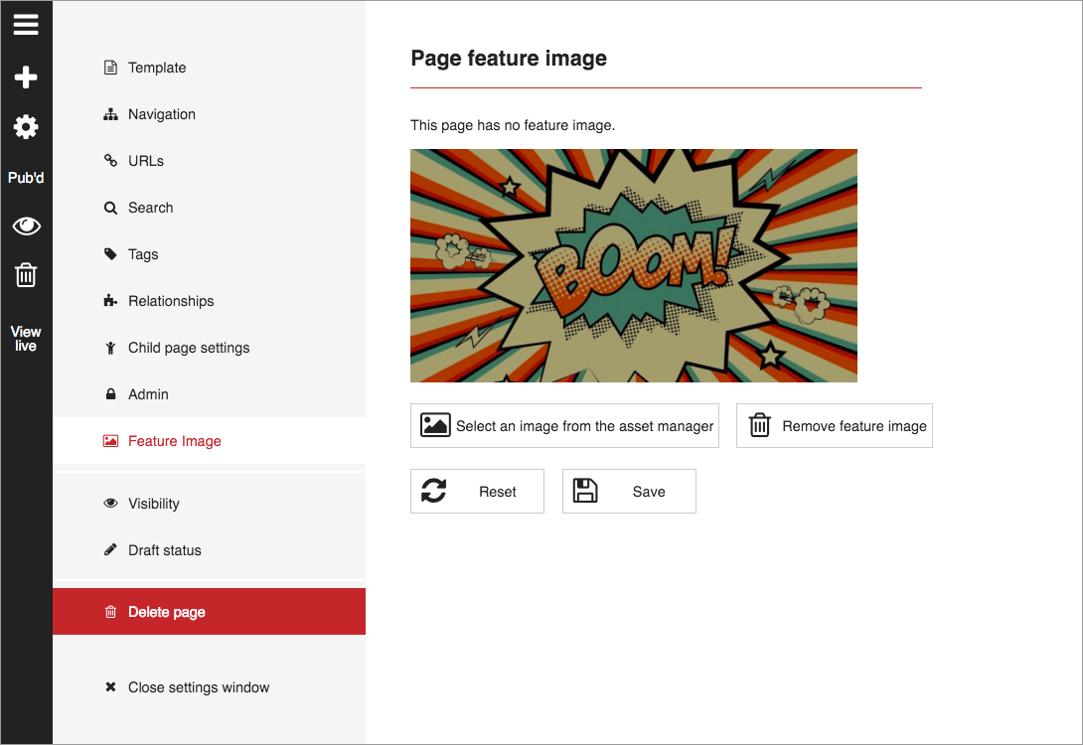Open the Template settings section
The width and height of the screenshot is (1083, 745).
pos(156,68)
